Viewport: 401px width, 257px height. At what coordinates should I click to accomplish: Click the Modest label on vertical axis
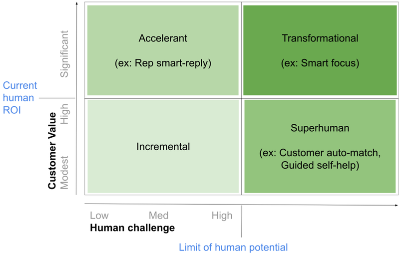pos(64,173)
